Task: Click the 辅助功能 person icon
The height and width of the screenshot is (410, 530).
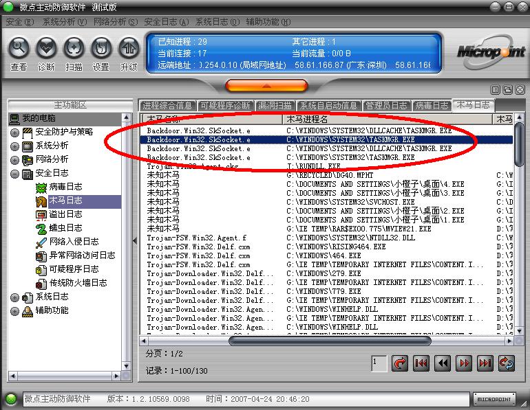Action: coord(28,311)
